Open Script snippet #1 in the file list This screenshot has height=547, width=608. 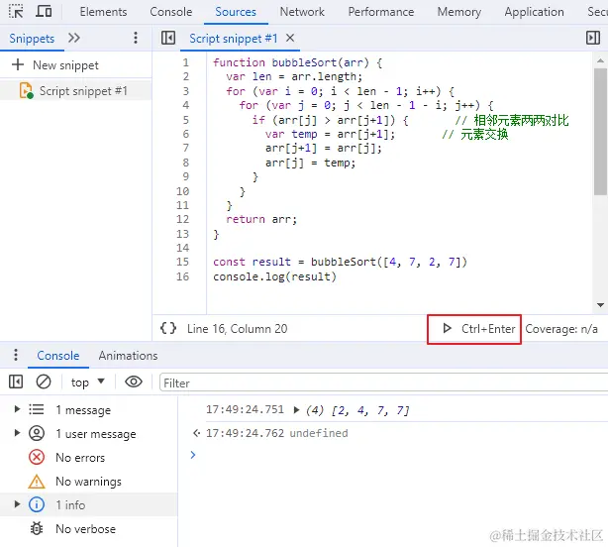coord(75,91)
